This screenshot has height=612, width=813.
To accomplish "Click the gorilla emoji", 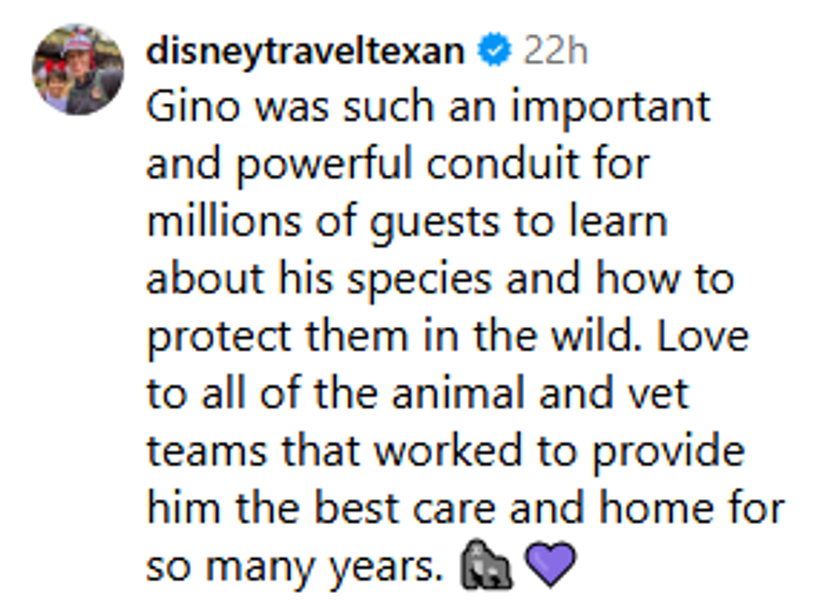I will click(x=486, y=565).
